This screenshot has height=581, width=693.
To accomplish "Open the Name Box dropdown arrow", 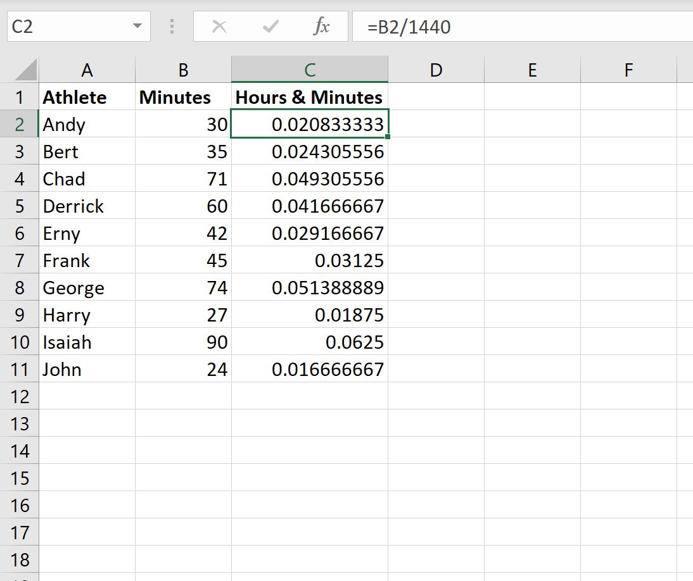I will coord(137,26).
